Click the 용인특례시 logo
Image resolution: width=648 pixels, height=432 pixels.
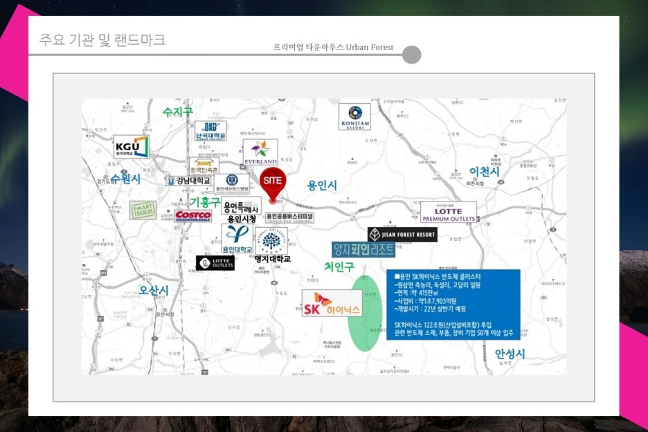[242, 206]
